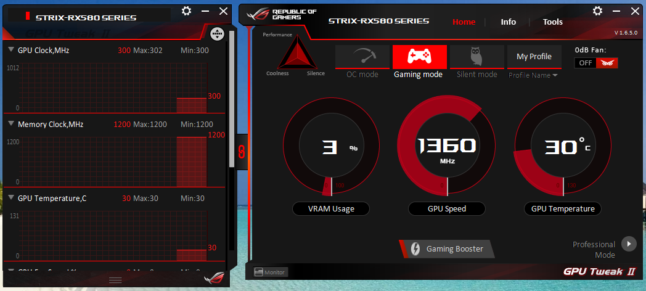Viewport: 646px width, 291px height.
Task: Click ROG logo at monitor window bottom
Action: coord(215,278)
